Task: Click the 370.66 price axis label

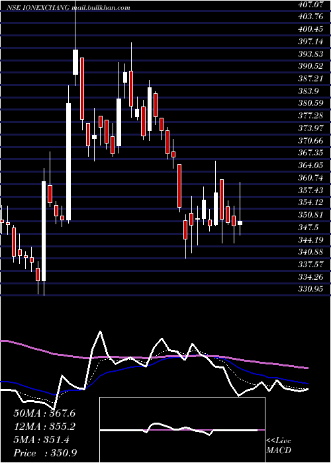Action: click(x=311, y=140)
